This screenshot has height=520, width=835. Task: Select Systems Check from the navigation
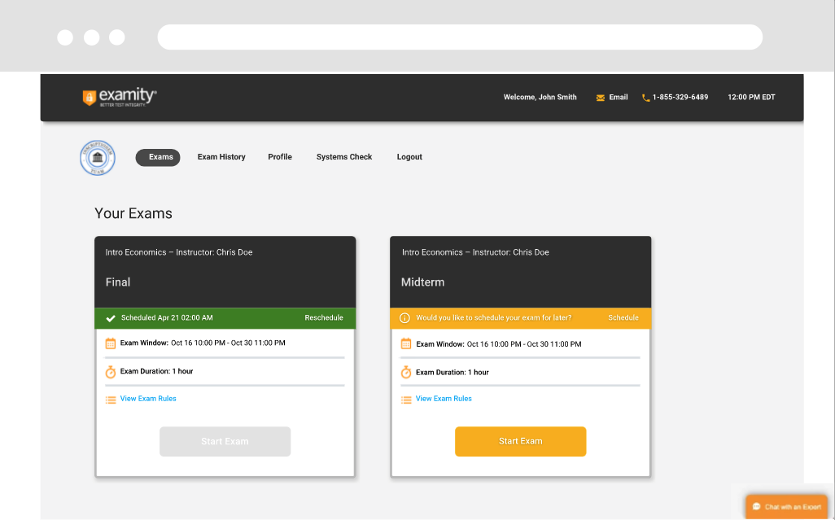click(x=343, y=157)
